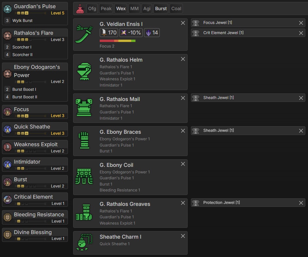
Task: Click the G. Ebony Braces gauntlet icon
Action: (84, 141)
